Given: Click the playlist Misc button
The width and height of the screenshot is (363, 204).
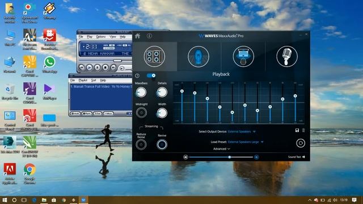Looking at the screenshot, I should 108,113.
